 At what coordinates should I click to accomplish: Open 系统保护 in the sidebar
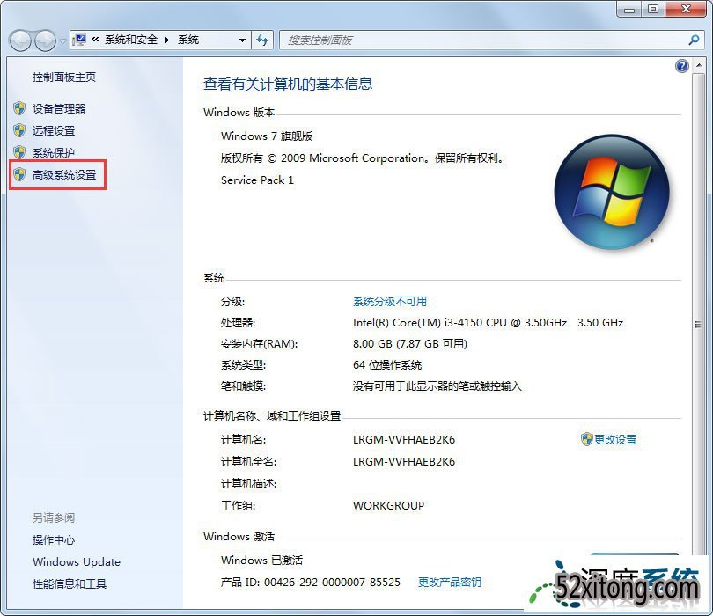pos(54,153)
